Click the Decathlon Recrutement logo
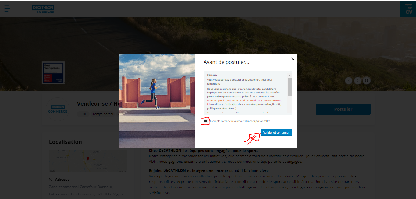 point(43,9)
